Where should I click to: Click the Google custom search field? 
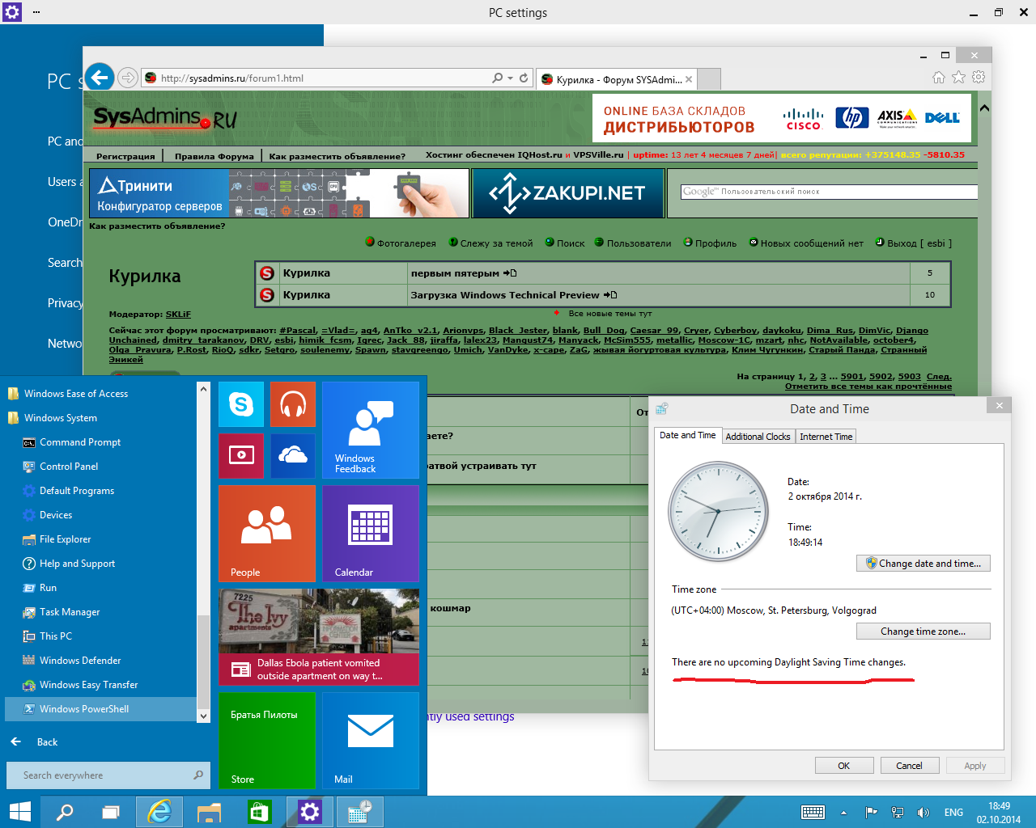(x=829, y=192)
